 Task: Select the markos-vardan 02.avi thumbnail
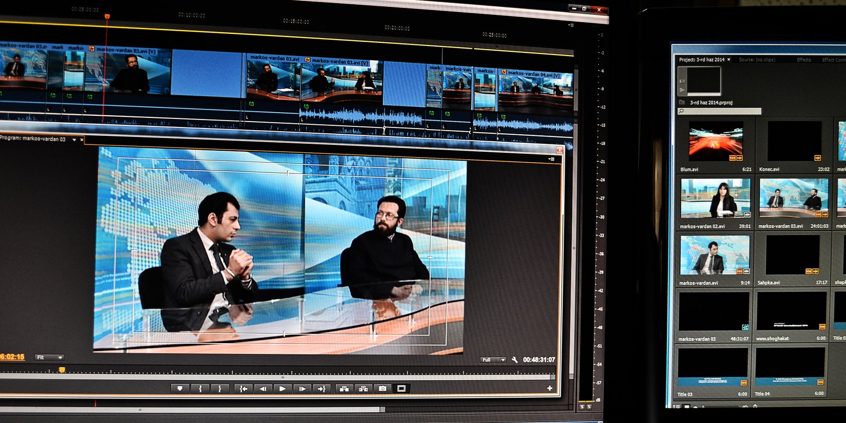[715, 198]
